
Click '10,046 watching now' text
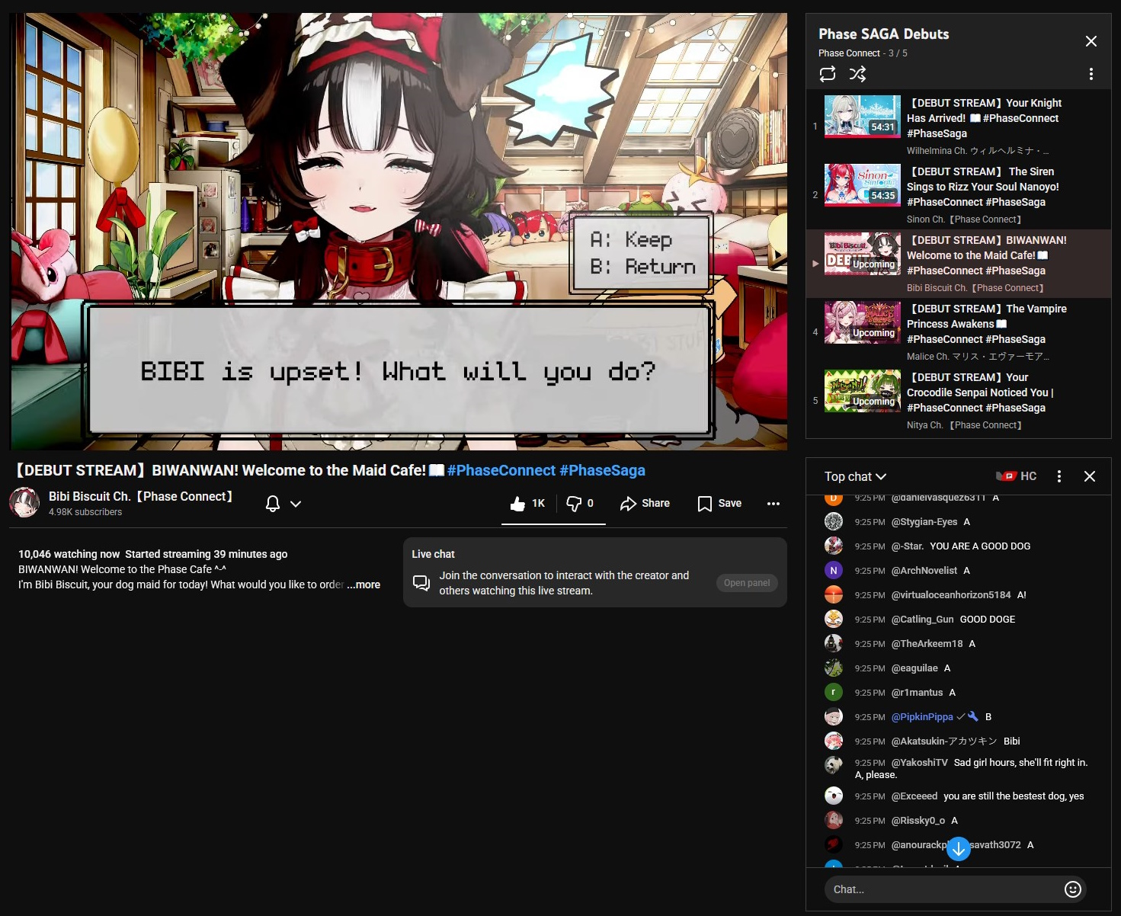[69, 554]
